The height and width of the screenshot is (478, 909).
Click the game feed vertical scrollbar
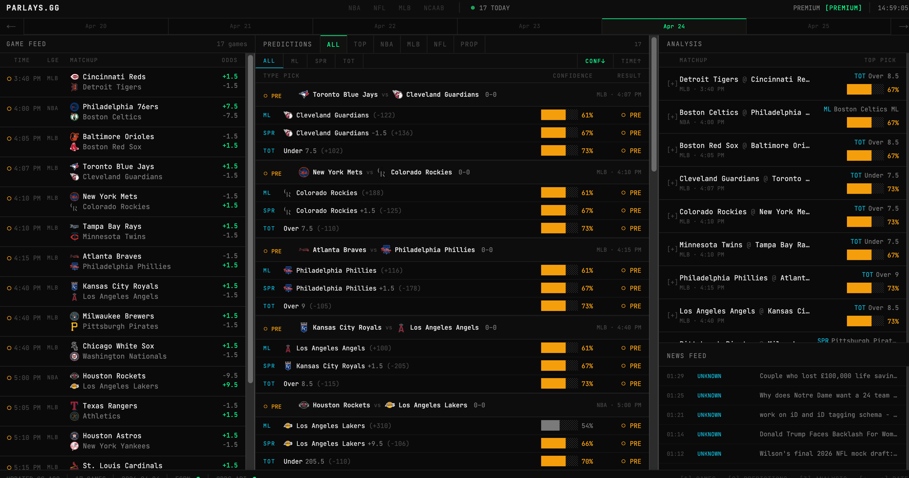tap(250, 219)
